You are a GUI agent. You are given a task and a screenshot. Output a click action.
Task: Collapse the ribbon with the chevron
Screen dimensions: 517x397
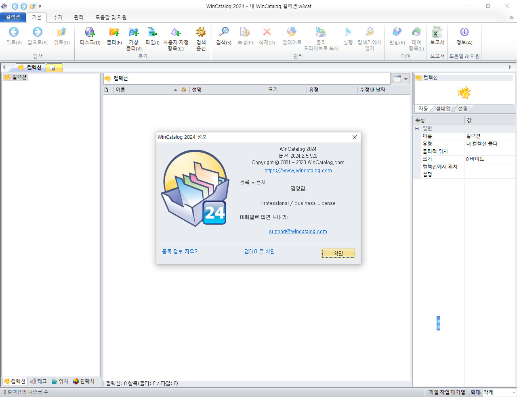(511, 18)
